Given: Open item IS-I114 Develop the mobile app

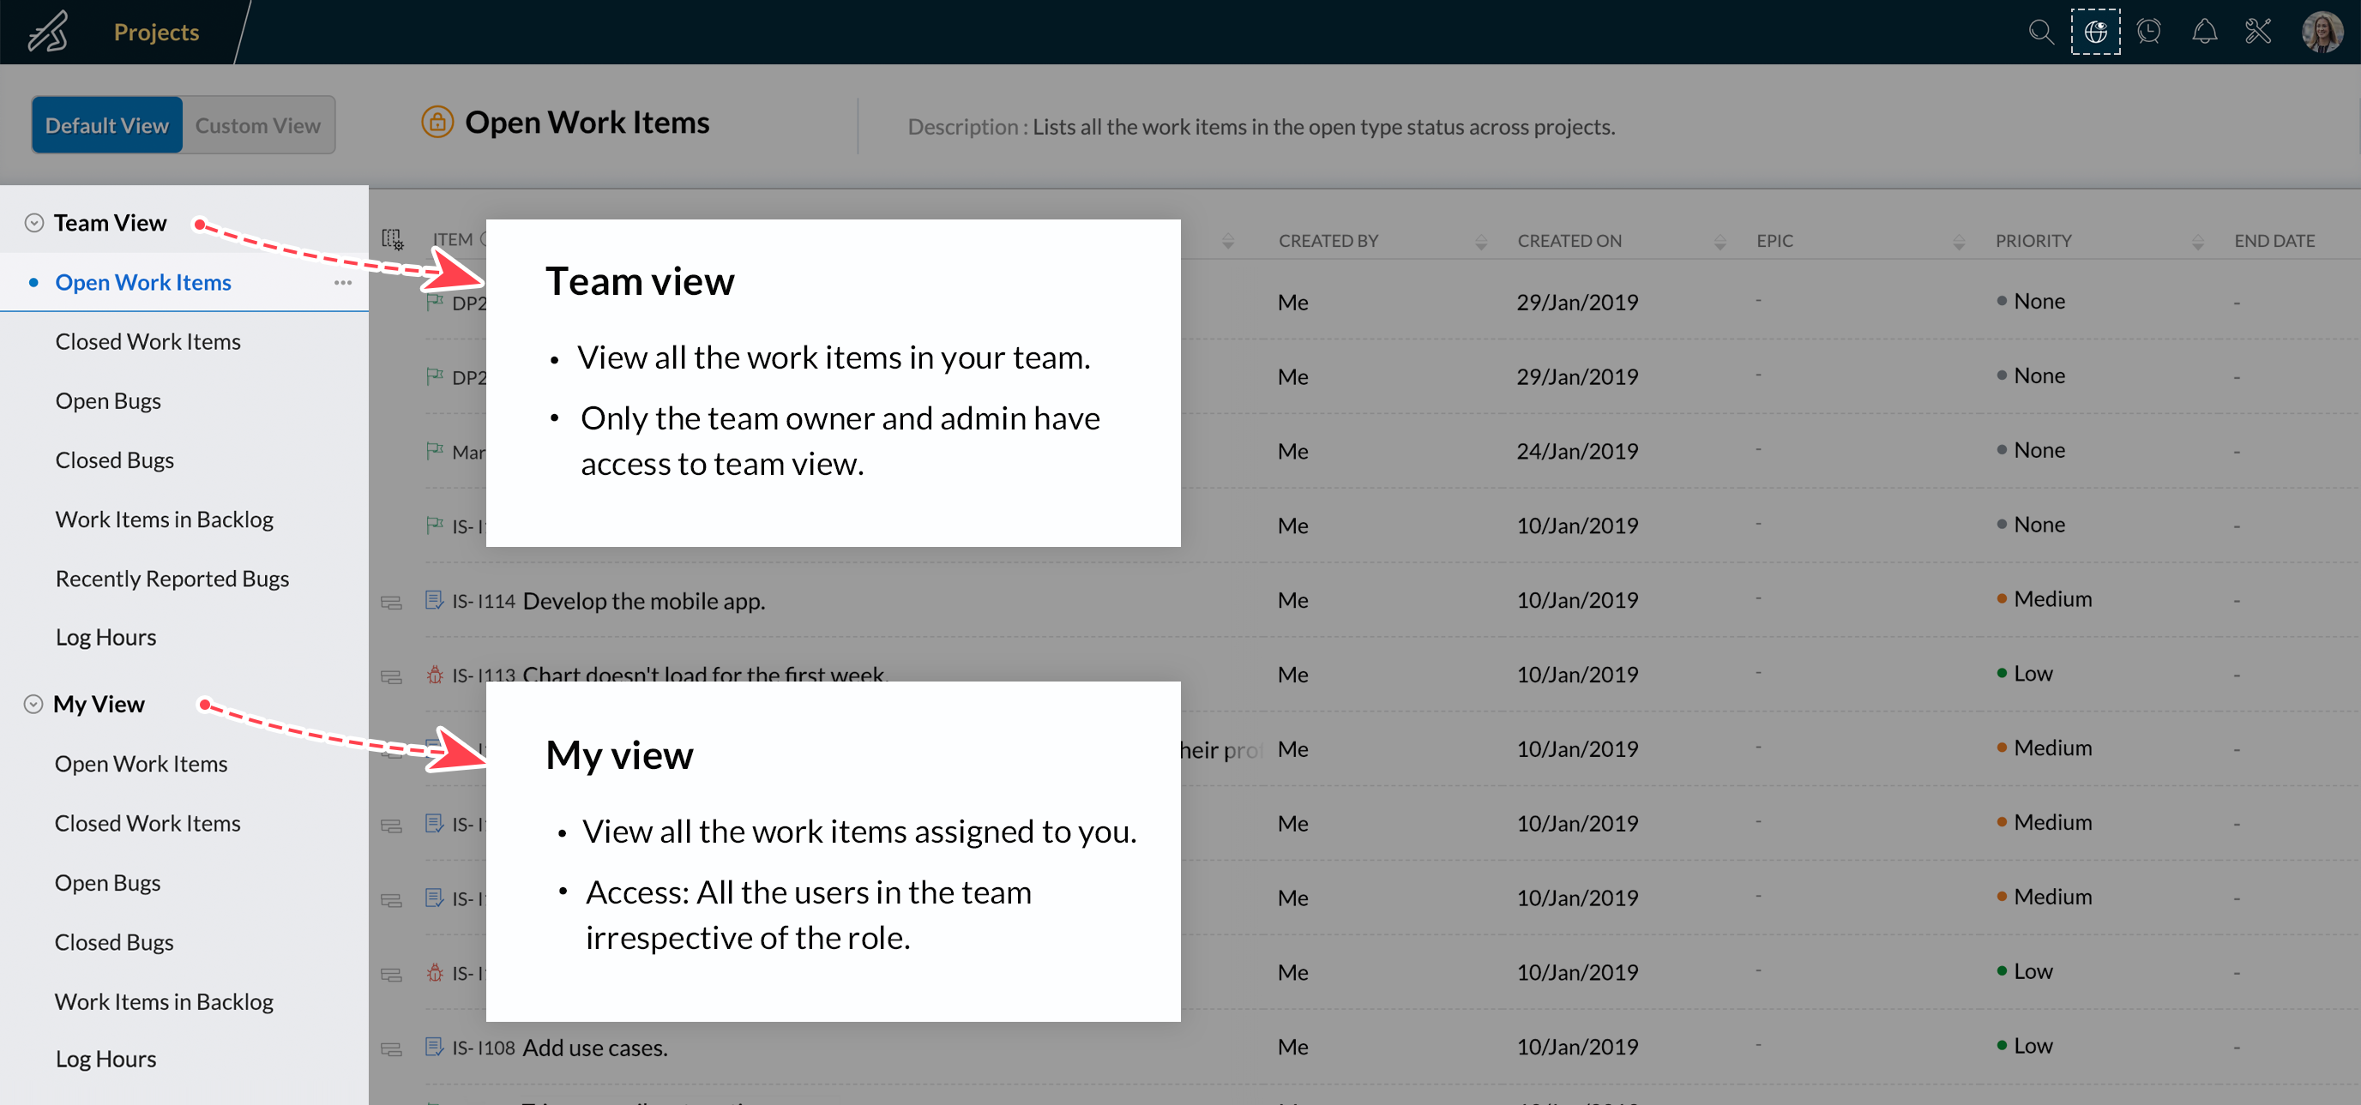Looking at the screenshot, I should tap(642, 601).
